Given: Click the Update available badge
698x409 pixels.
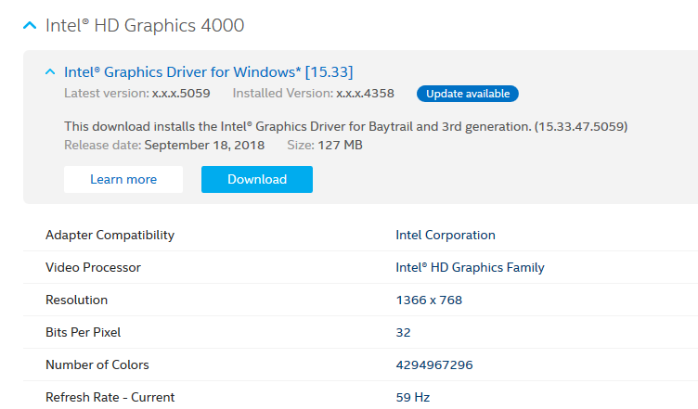Looking at the screenshot, I should [x=468, y=94].
